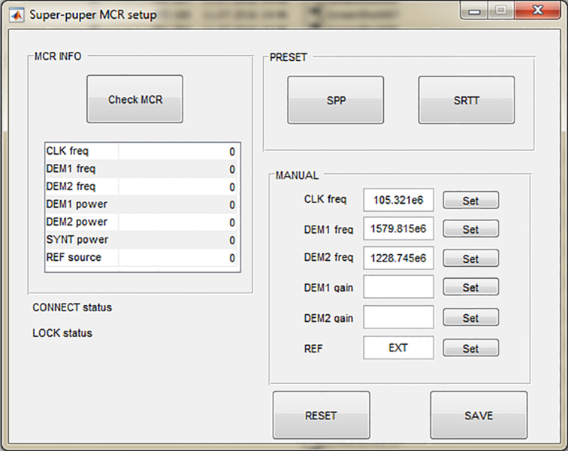Apply the SRTT preset
The image size is (568, 451).
[x=466, y=100]
